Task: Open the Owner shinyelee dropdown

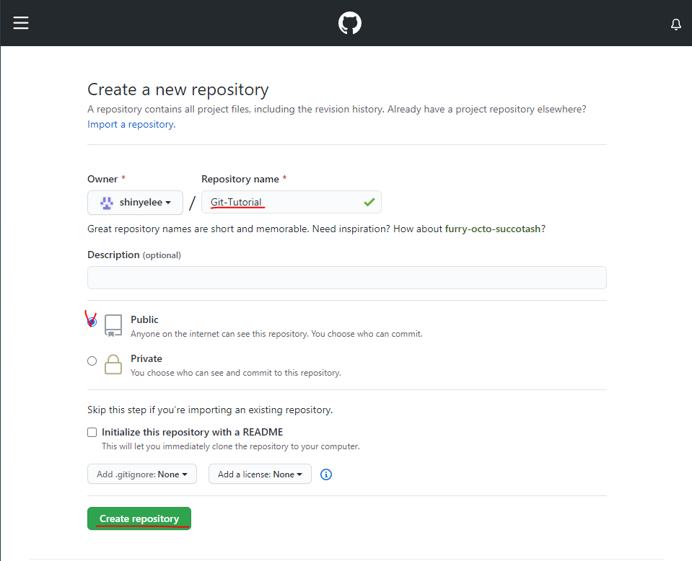Action: pyautogui.click(x=135, y=203)
